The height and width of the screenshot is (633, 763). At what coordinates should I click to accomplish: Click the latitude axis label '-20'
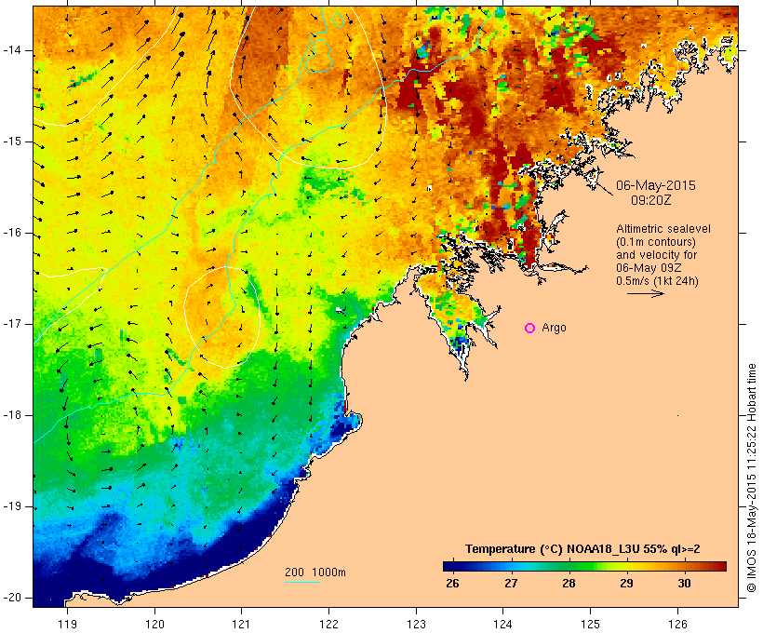[x=12, y=598]
